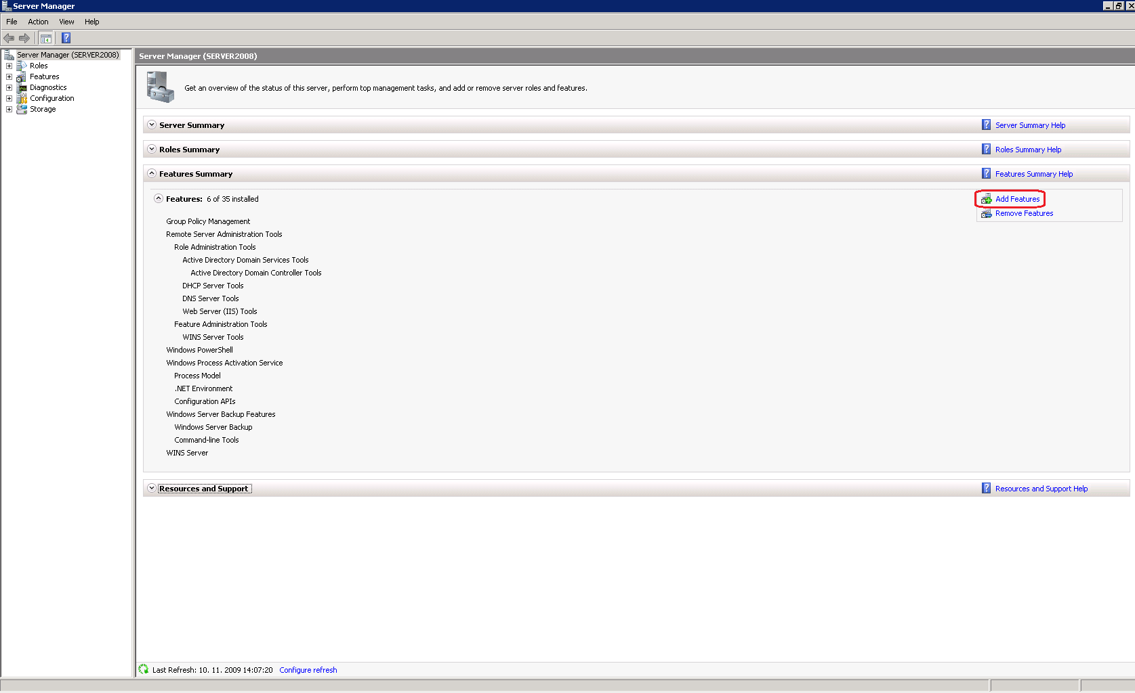Screen dimensions: 1135x693
Task: Click the Back arrow toolbar icon
Action: point(9,38)
